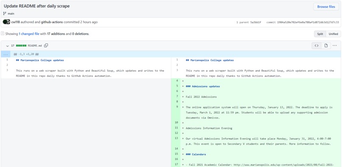Click the hunk header @@ -1,3 +1,20 @@
This screenshot has width=342, height=167.
pyautogui.click(x=26, y=54)
